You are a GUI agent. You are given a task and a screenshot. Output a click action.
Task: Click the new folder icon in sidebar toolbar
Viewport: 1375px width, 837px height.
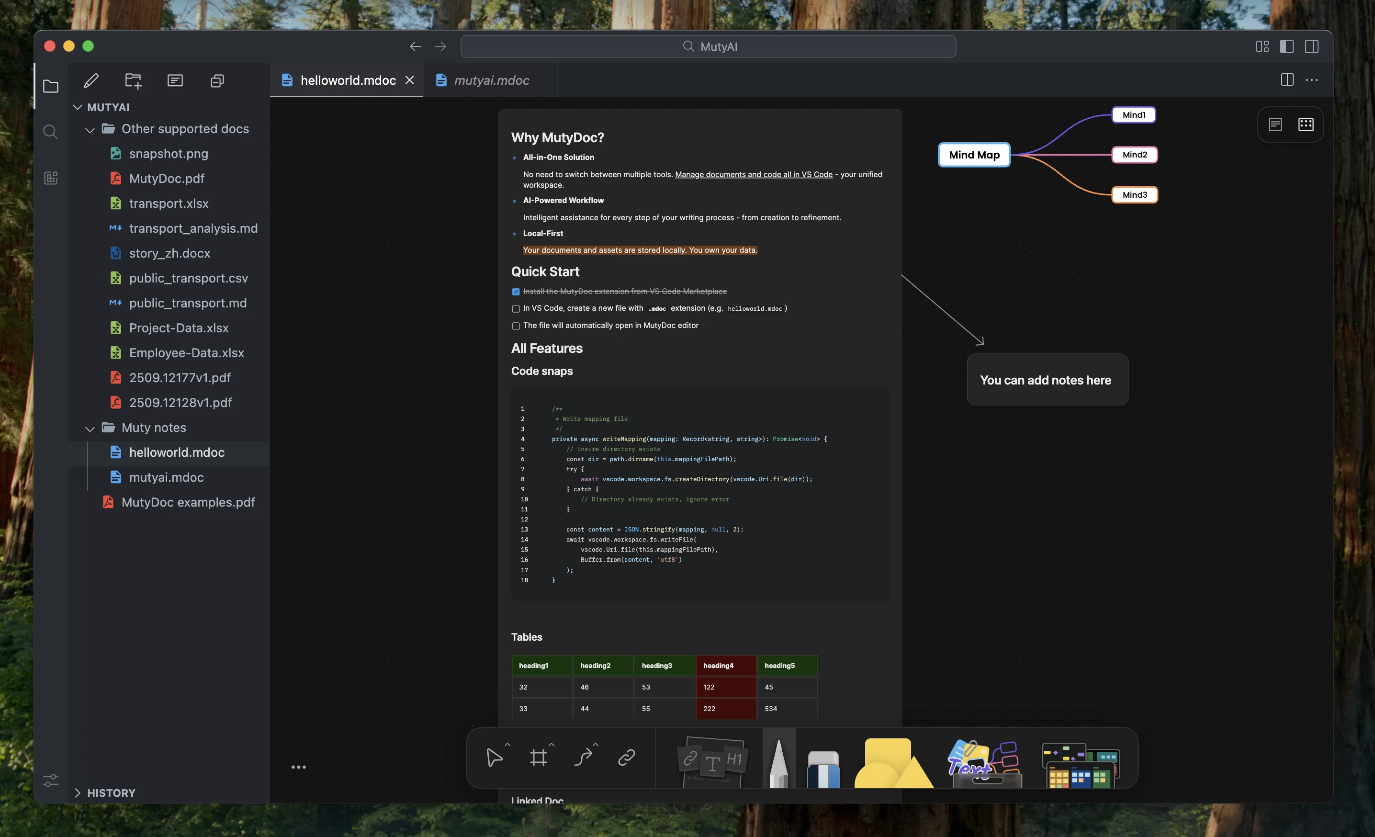coord(133,81)
